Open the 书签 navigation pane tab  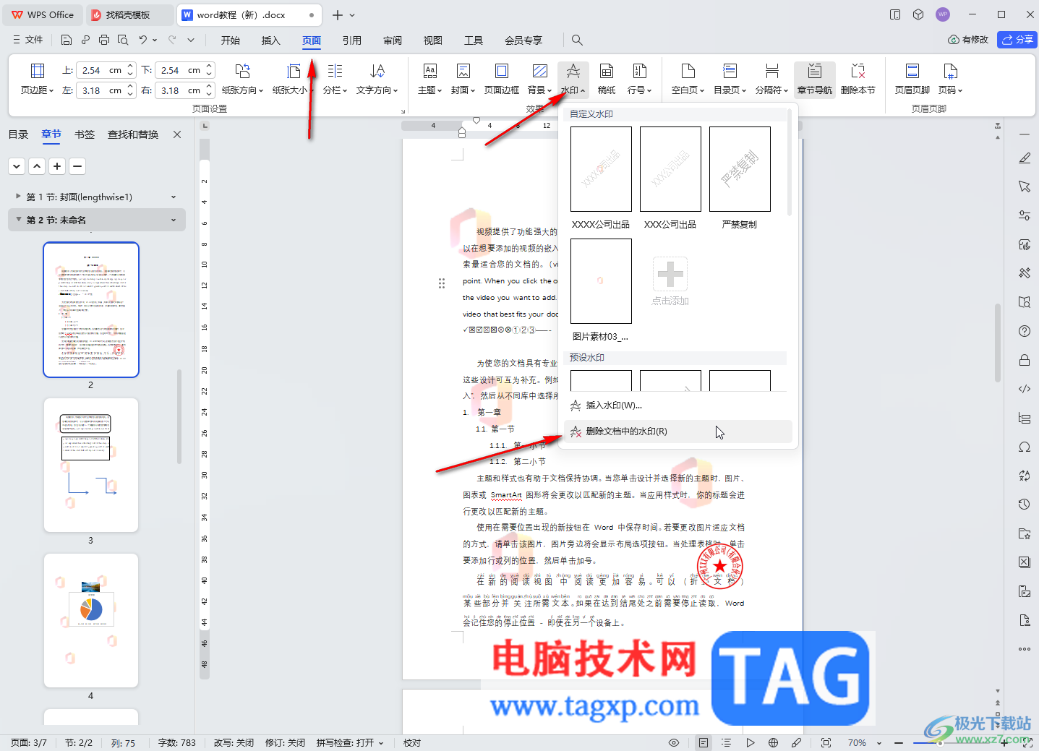click(85, 134)
